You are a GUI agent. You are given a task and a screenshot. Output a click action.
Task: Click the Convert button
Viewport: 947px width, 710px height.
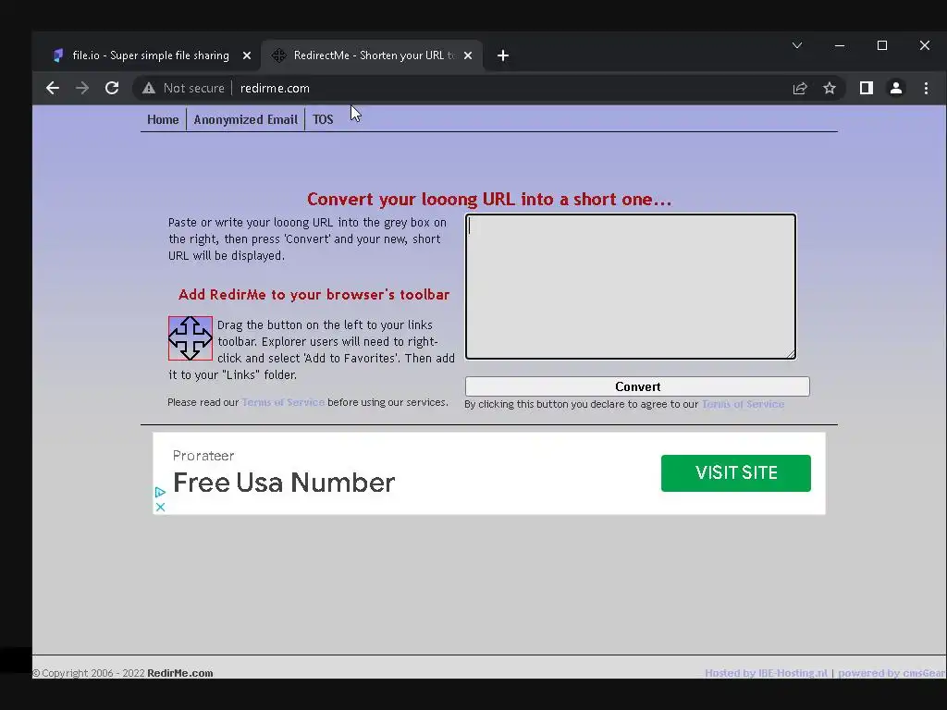(x=637, y=386)
